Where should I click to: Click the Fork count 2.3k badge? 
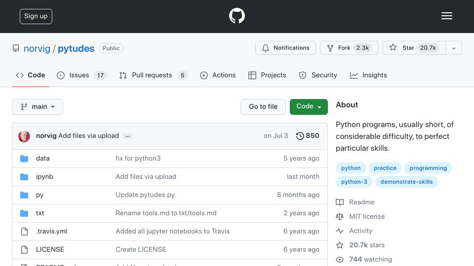362,48
